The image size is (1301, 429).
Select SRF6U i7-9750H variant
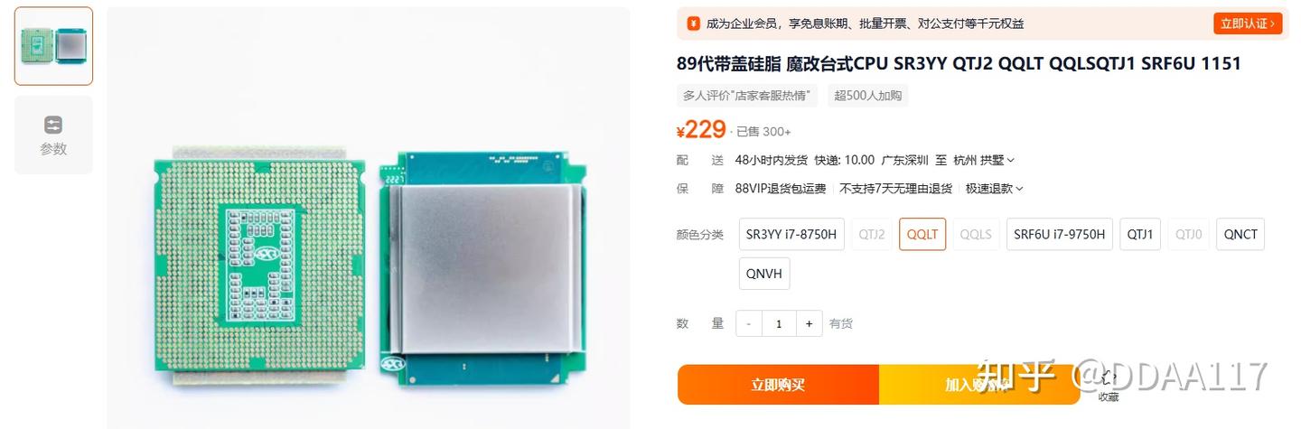point(1059,234)
